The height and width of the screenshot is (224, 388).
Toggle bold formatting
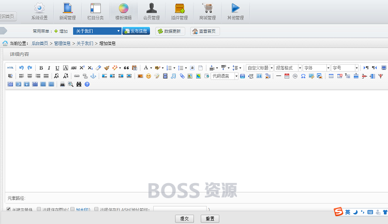pos(41,68)
